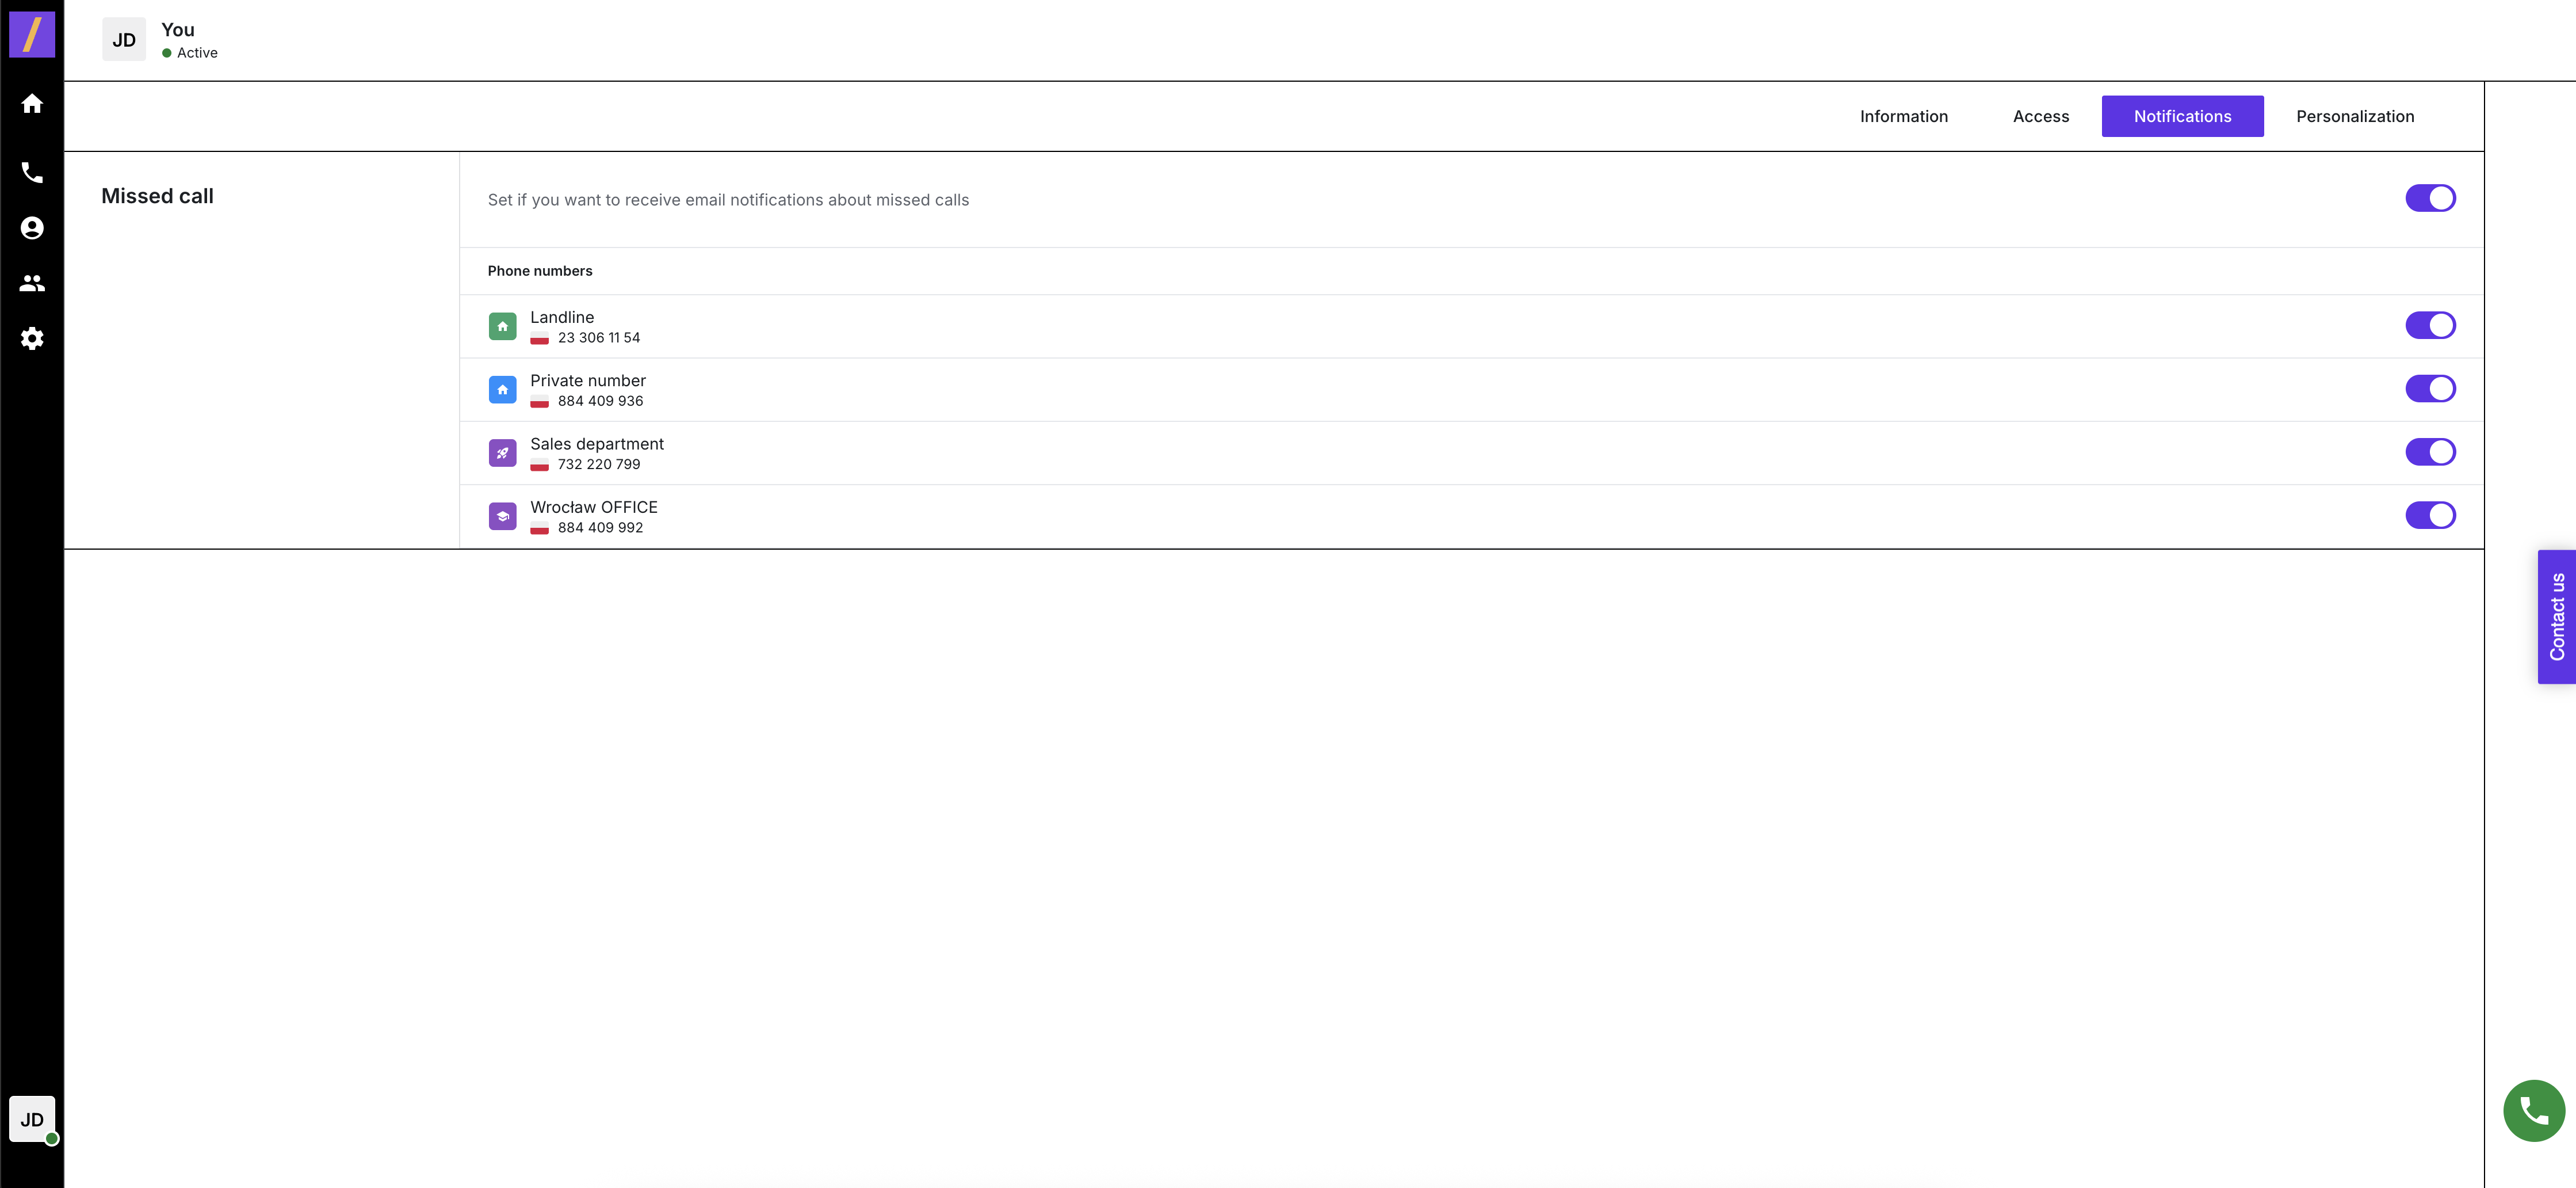Viewport: 2576px width, 1188px height.
Task: Toggle Wrocław OFFICE notification switch
Action: pos(2429,516)
